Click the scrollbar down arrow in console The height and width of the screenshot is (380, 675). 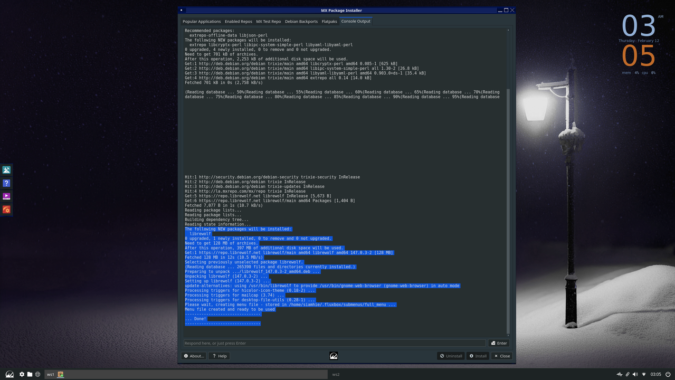click(509, 335)
